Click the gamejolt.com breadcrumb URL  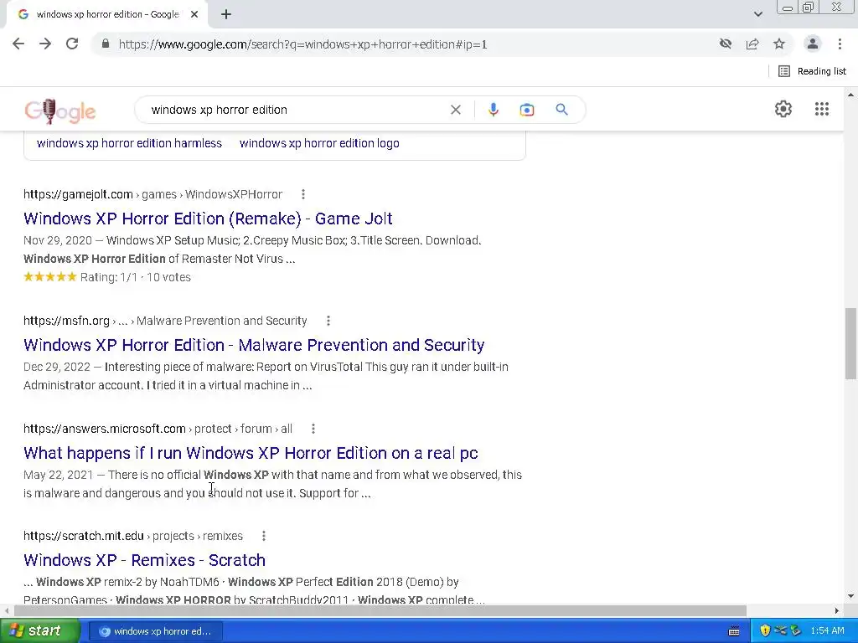152,194
